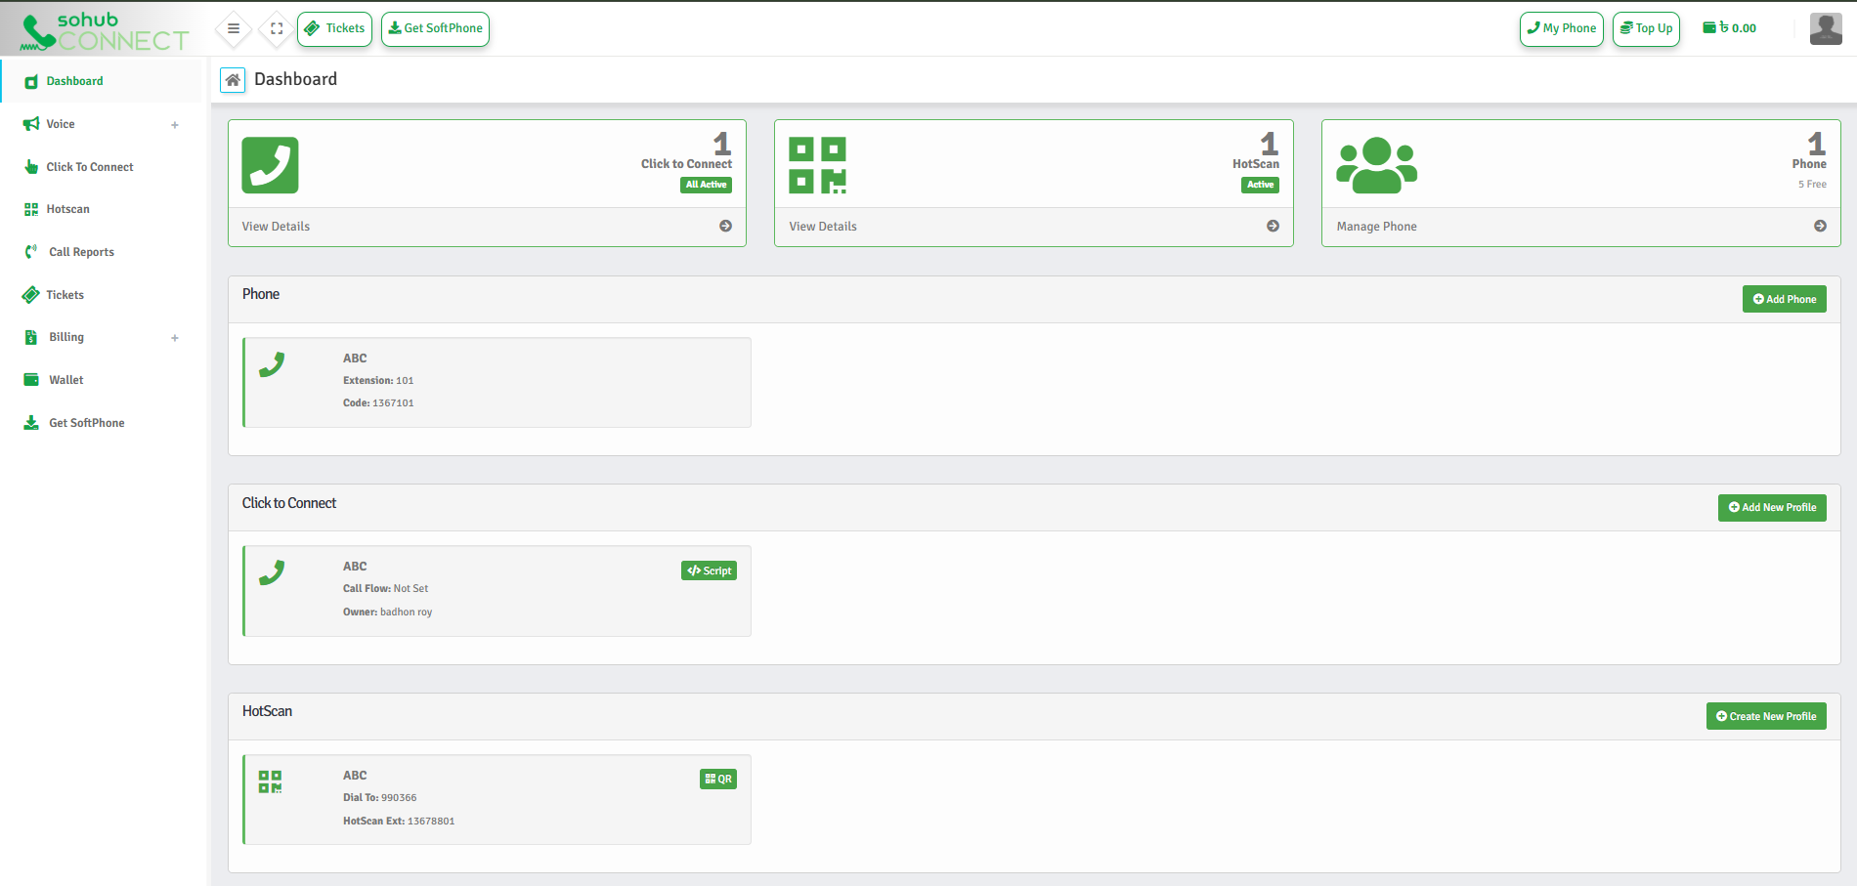Open the user profile avatar
Image resolution: width=1857 pixels, height=886 pixels.
[x=1825, y=28]
